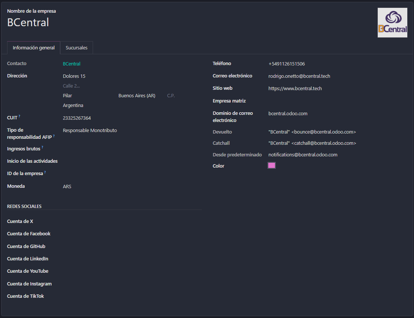Viewport: 414px width, 318px height.
Task: Open the BCentral contact link
Action: pyautogui.click(x=71, y=64)
